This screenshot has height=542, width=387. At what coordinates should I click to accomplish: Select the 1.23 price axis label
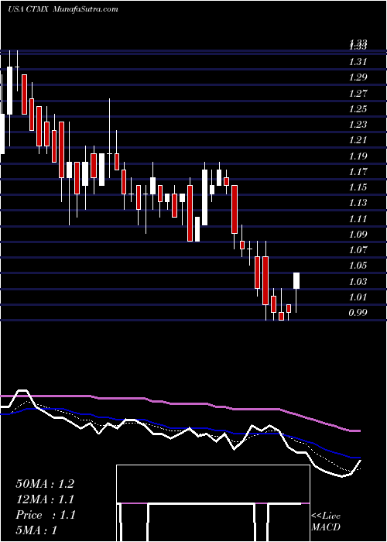358,125
